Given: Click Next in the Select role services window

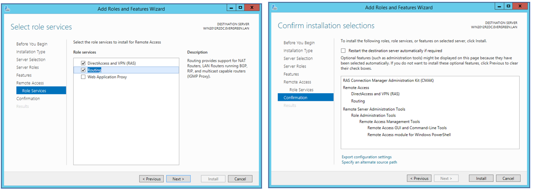Looking at the screenshot, I should click(178, 179).
